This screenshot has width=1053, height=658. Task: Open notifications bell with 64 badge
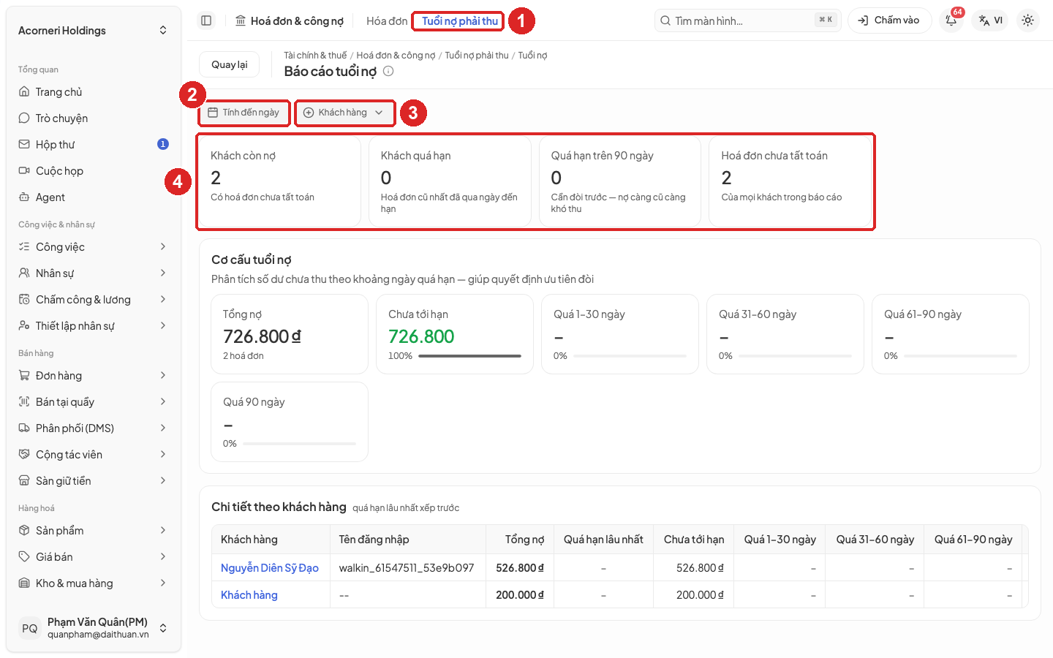click(x=951, y=20)
